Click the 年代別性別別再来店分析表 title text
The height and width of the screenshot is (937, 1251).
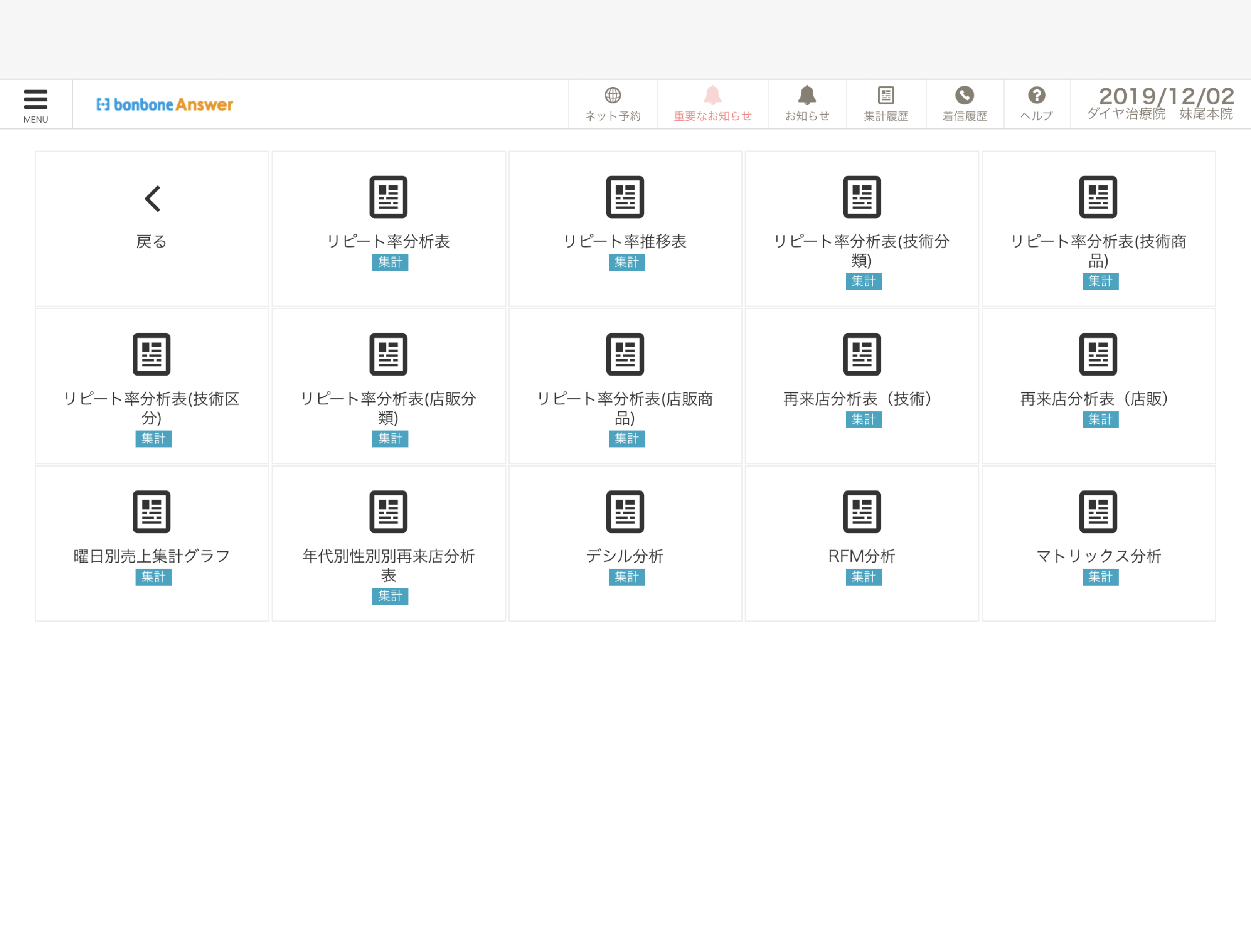pyautogui.click(x=389, y=566)
